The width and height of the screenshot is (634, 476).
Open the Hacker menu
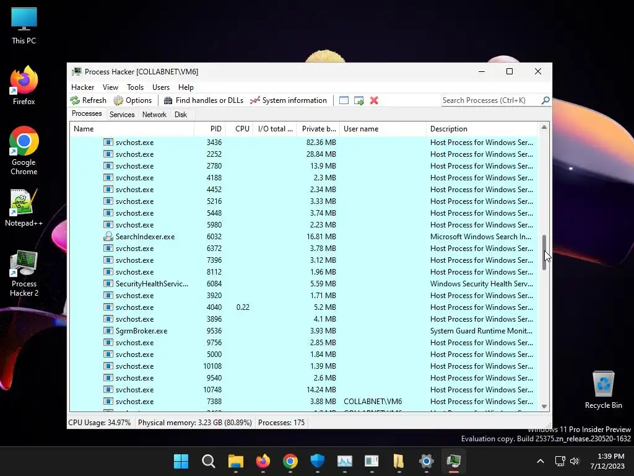[82, 87]
